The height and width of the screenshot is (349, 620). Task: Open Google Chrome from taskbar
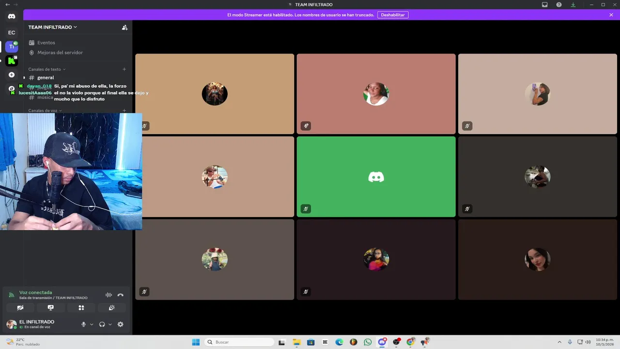[x=410, y=342]
